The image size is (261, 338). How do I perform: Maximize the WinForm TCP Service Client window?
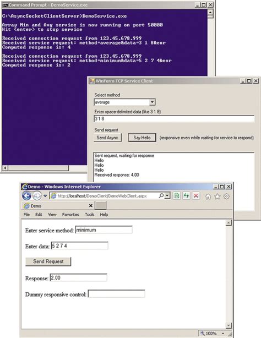[x=249, y=80]
